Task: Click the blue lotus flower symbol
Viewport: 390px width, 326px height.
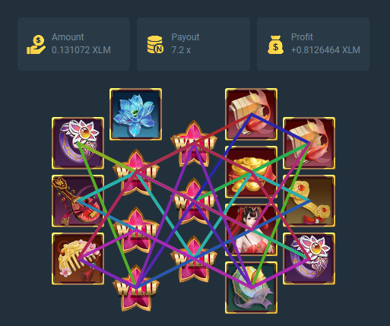Action: click(135, 114)
